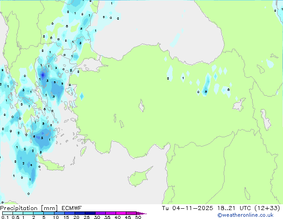Pick the 20–25 mm legend color box
283x219 pixels.
80,213
